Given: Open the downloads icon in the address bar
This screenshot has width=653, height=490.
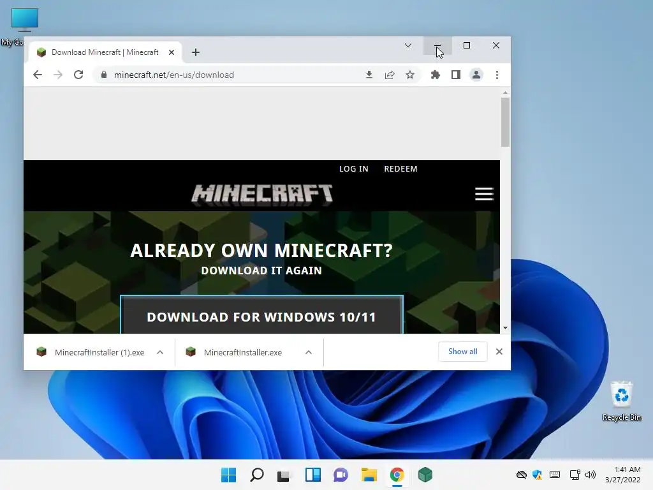Looking at the screenshot, I should [x=369, y=75].
